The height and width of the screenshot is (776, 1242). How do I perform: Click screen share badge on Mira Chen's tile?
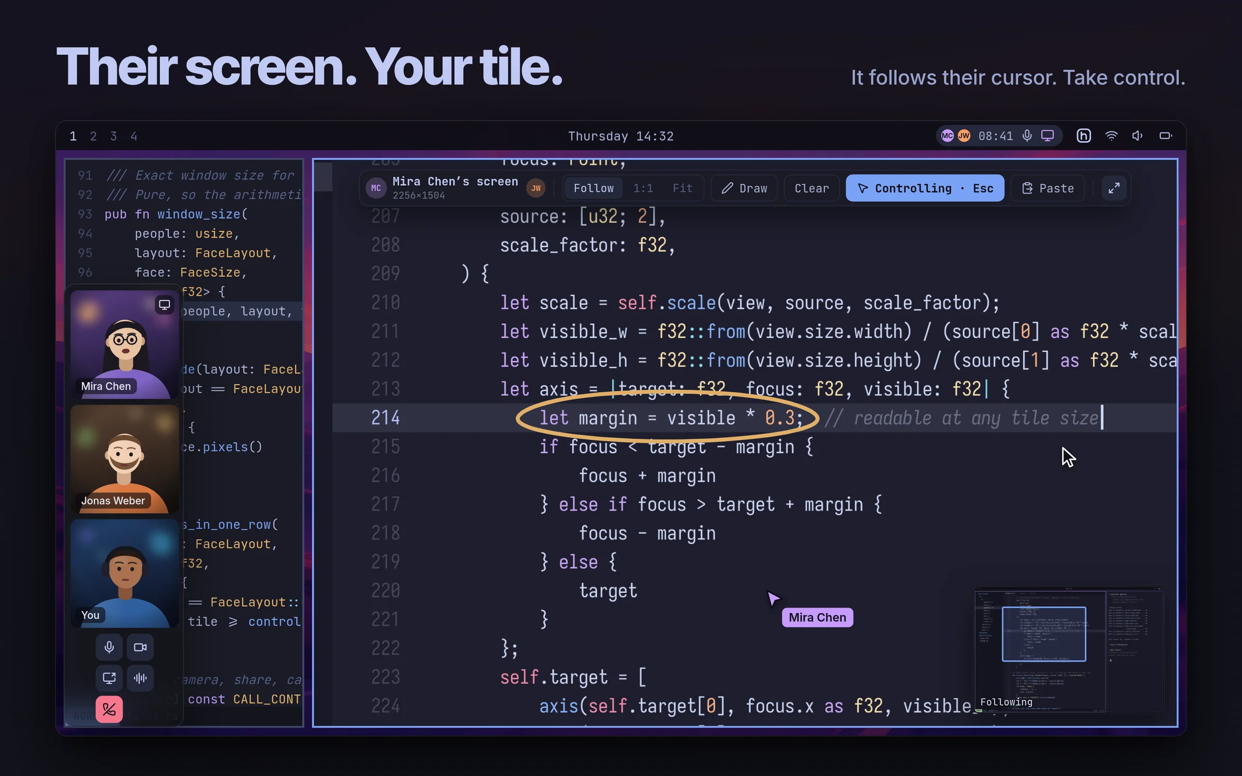pos(164,305)
